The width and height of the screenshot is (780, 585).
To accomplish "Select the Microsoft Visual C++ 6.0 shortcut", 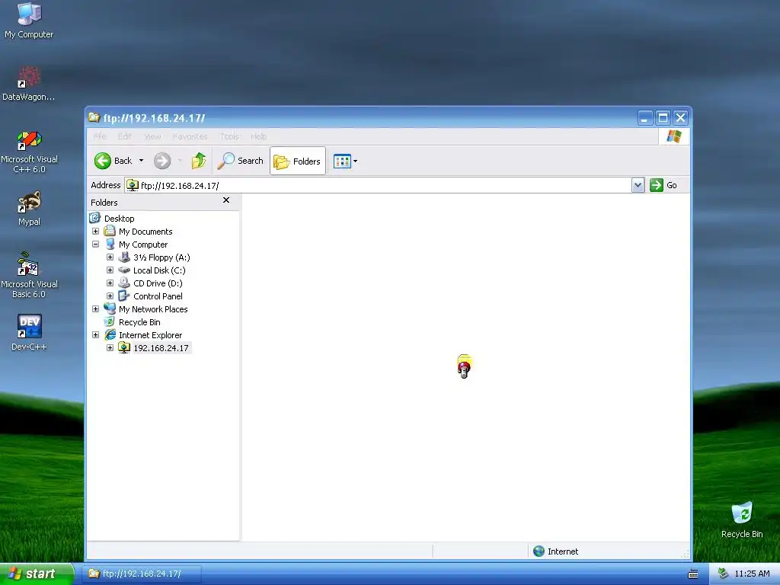I will [x=29, y=152].
